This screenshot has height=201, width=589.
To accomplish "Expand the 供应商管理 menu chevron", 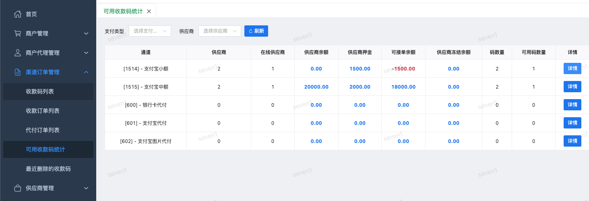I will [x=86, y=188].
